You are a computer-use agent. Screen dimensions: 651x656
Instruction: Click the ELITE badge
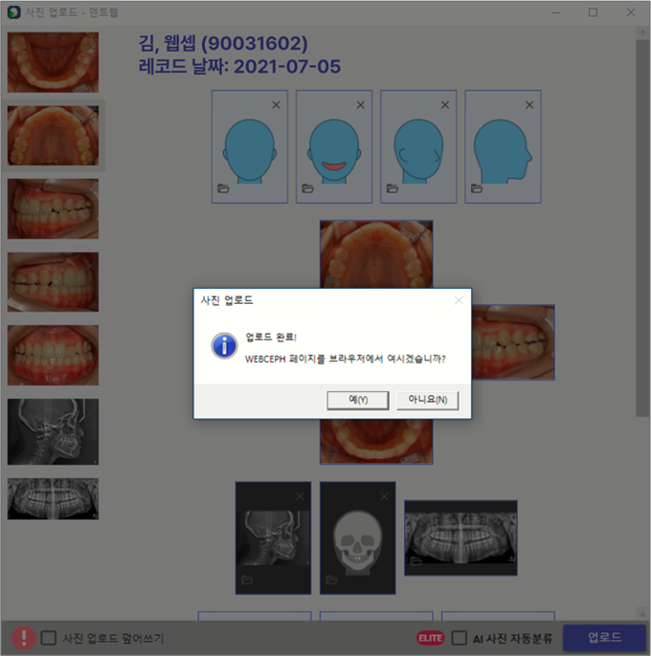[x=431, y=638]
